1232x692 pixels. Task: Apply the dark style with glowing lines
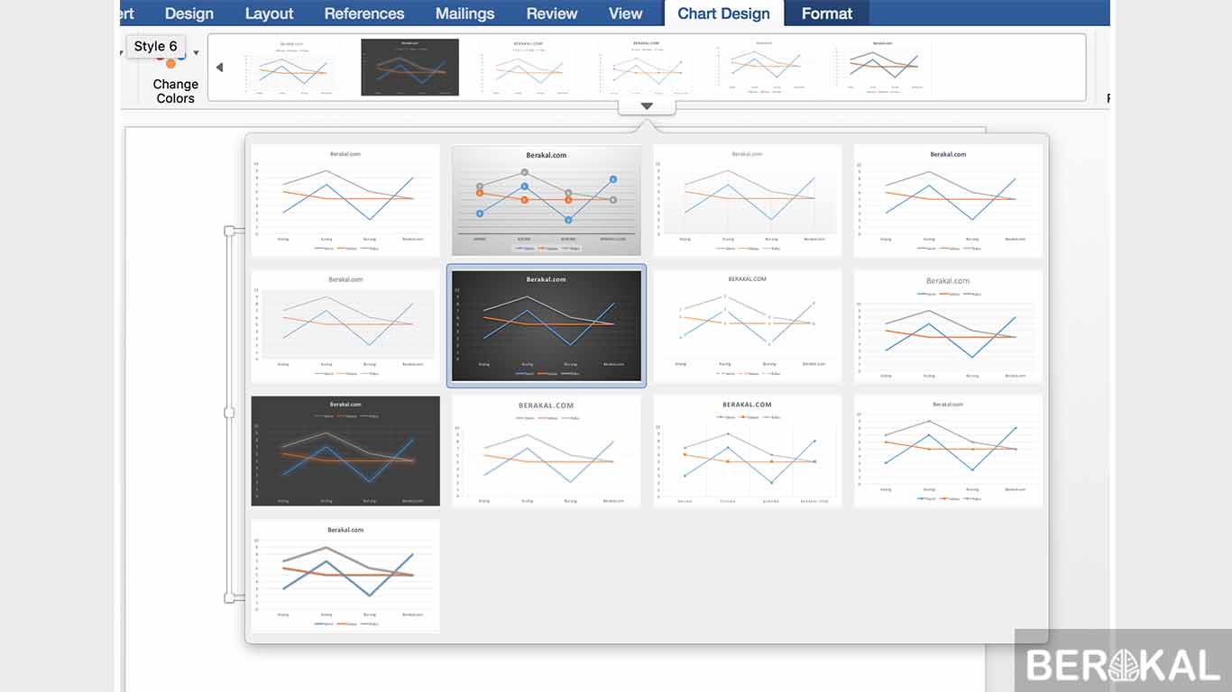(x=345, y=451)
